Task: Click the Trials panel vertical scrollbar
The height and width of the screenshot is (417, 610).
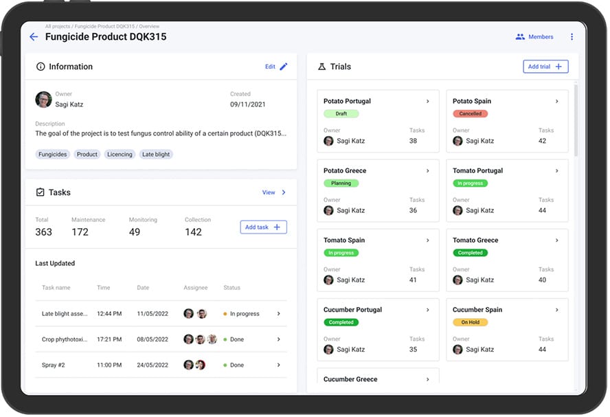Action: [x=576, y=121]
